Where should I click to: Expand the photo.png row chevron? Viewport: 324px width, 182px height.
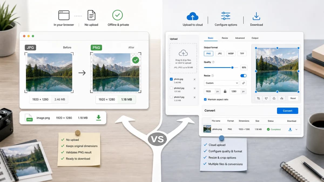tap(296, 129)
